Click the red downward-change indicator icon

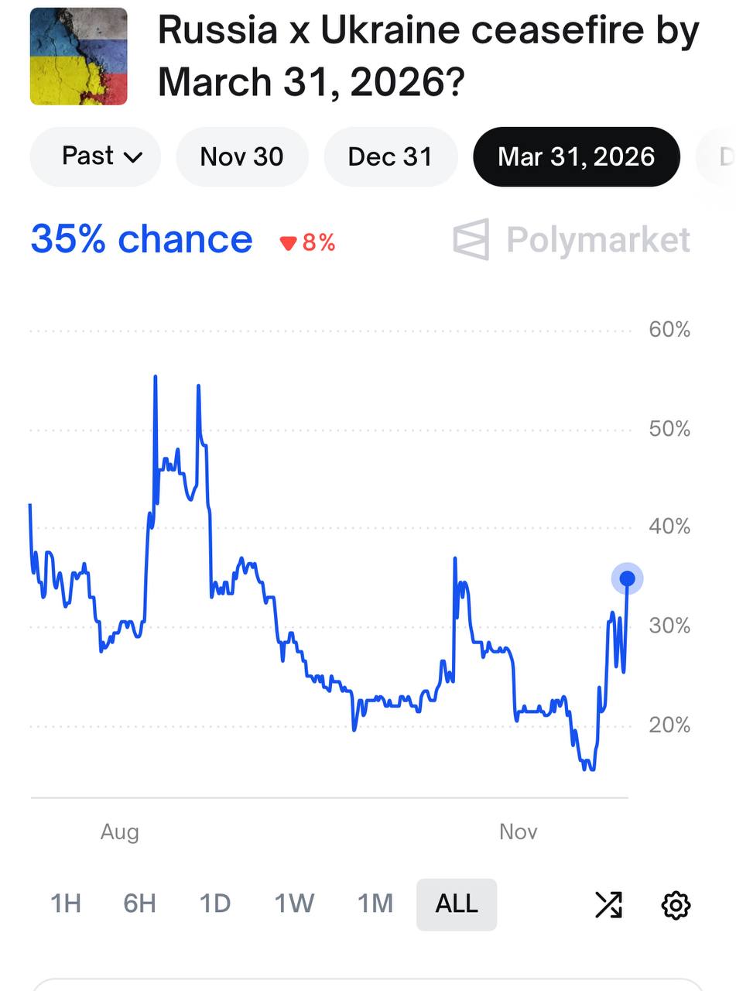289,242
